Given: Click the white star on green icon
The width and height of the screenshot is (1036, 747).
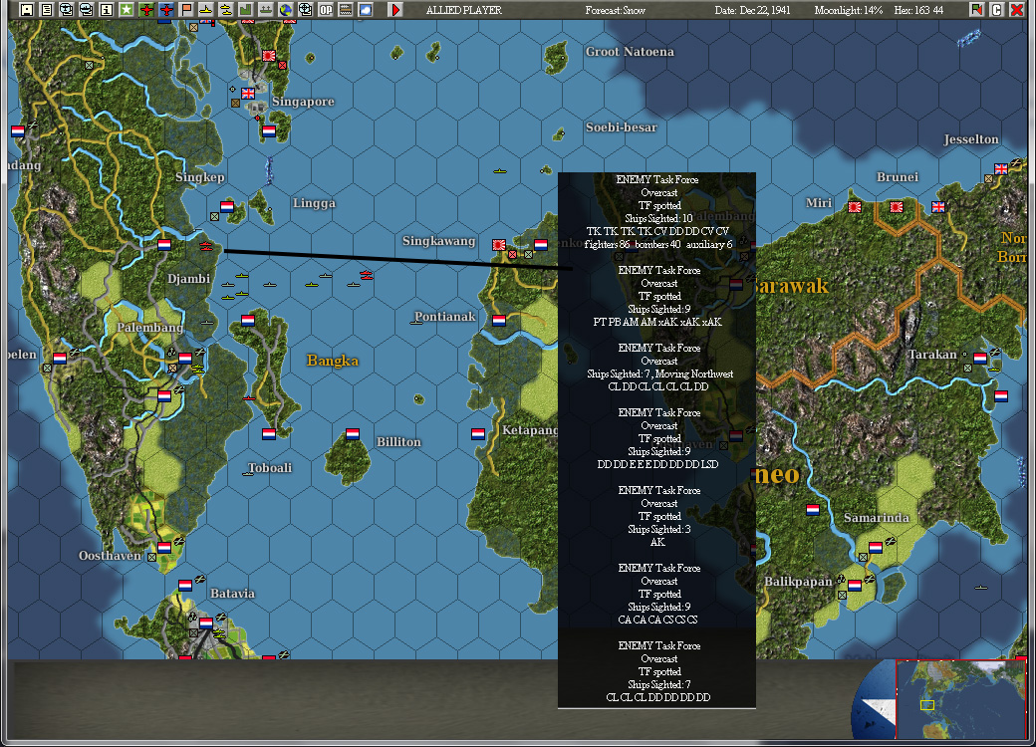Looking at the screenshot, I should coord(127,10).
